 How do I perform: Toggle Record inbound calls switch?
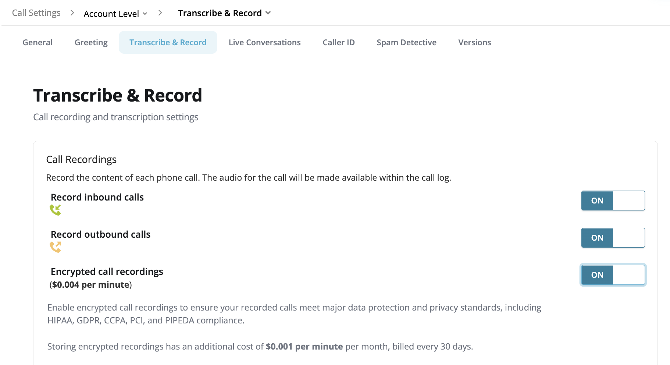coord(613,201)
